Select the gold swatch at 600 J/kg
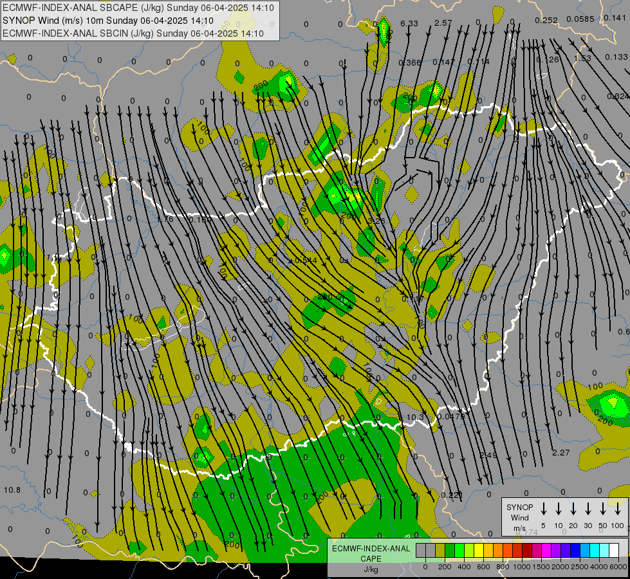630x579 pixels. [488, 551]
